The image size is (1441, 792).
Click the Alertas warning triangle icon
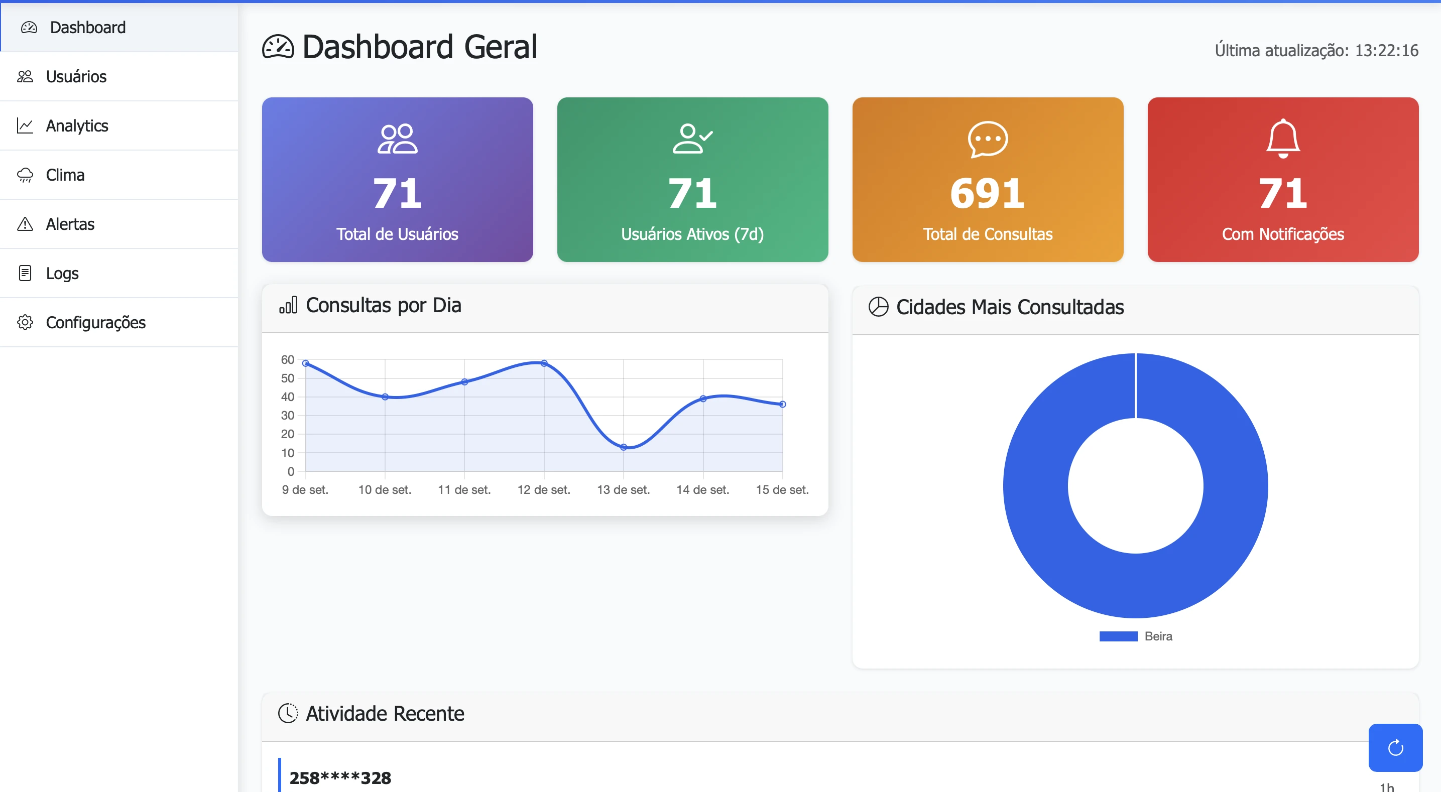pos(25,224)
